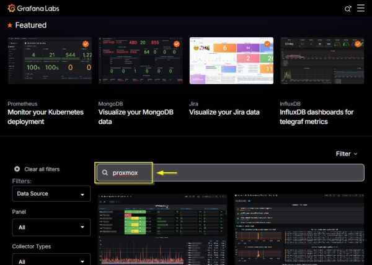
Task: Open Monitor your Kubernetes deployment
Action: tap(45, 117)
